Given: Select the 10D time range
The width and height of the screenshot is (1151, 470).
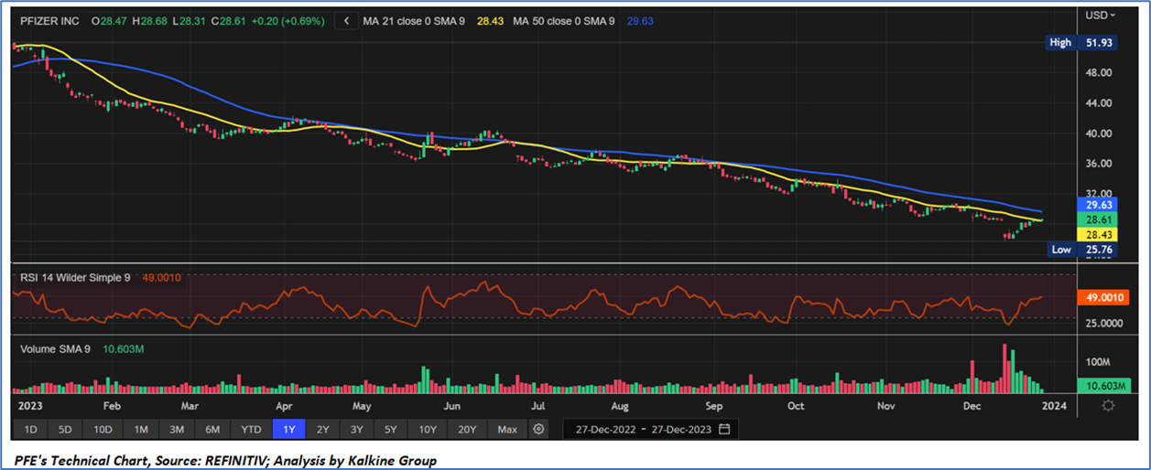Looking at the screenshot, I should pyautogui.click(x=103, y=429).
